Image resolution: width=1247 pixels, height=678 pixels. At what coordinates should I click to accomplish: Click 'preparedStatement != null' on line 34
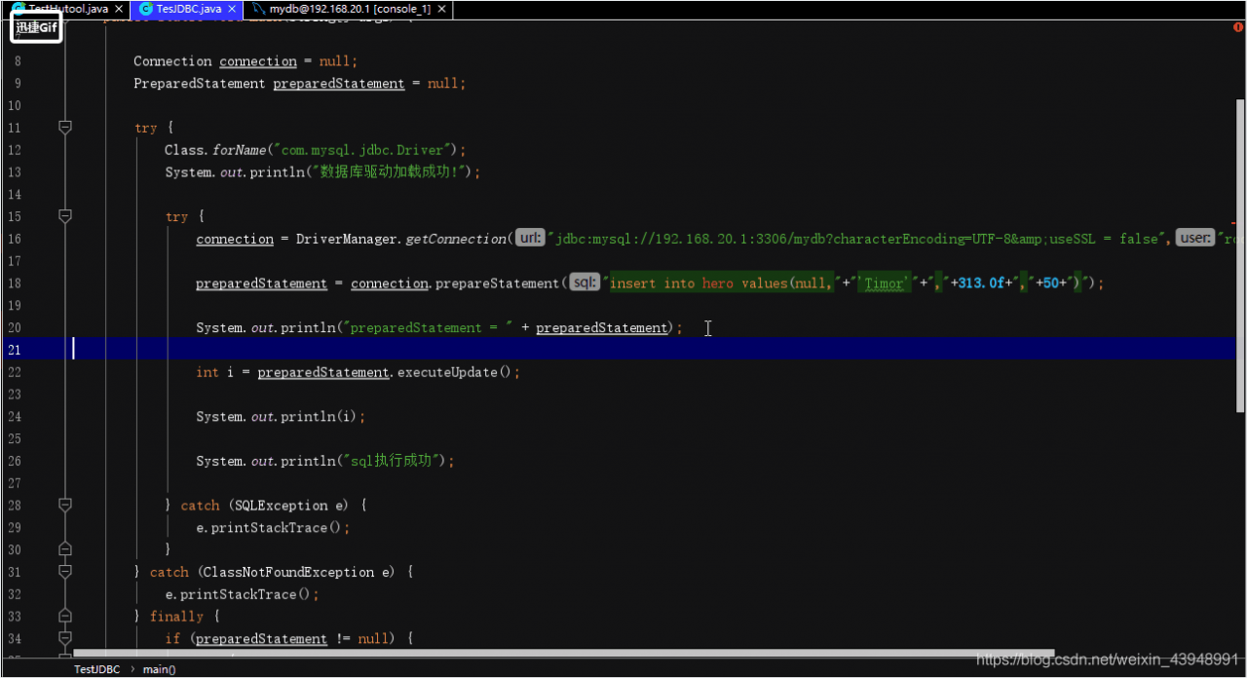click(292, 639)
